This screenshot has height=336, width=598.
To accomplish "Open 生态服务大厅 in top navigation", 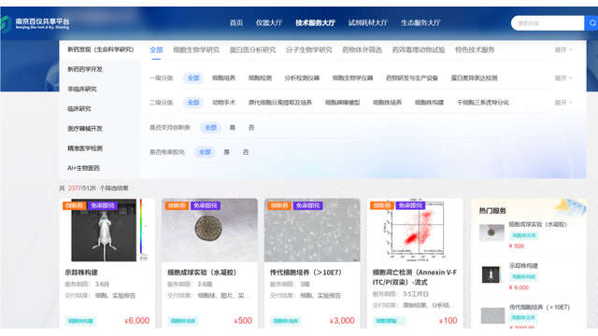I will point(420,22).
